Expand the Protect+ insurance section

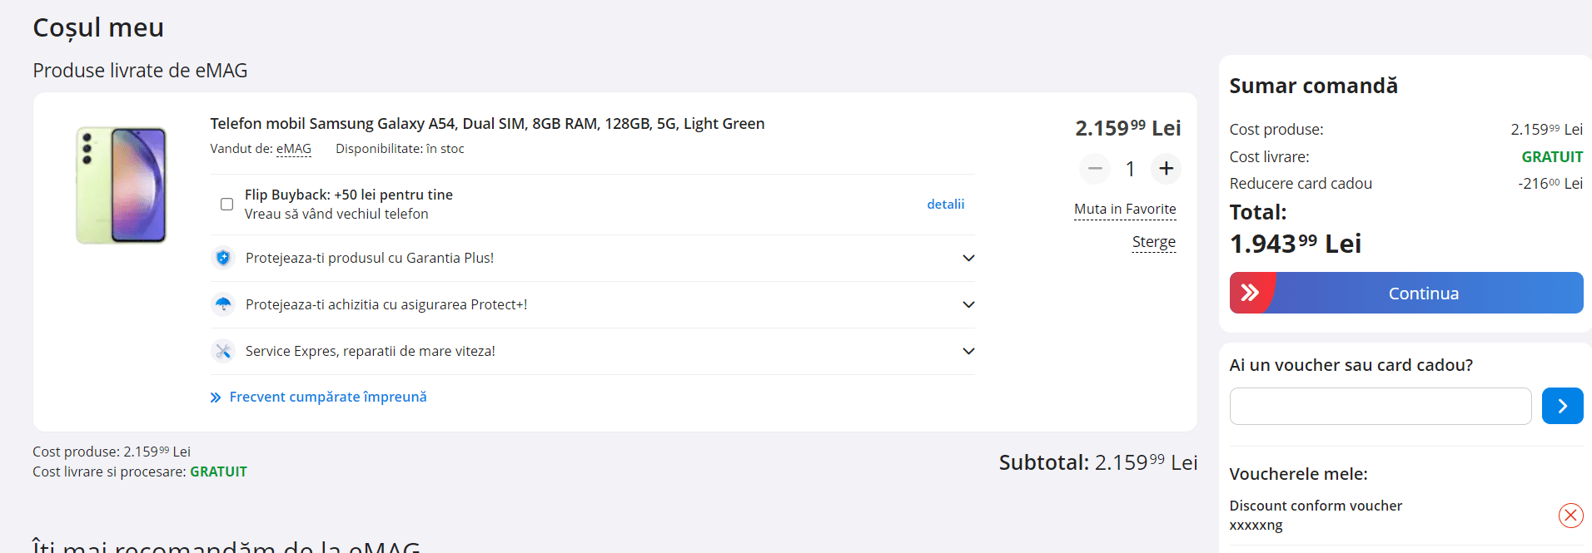[x=968, y=304]
